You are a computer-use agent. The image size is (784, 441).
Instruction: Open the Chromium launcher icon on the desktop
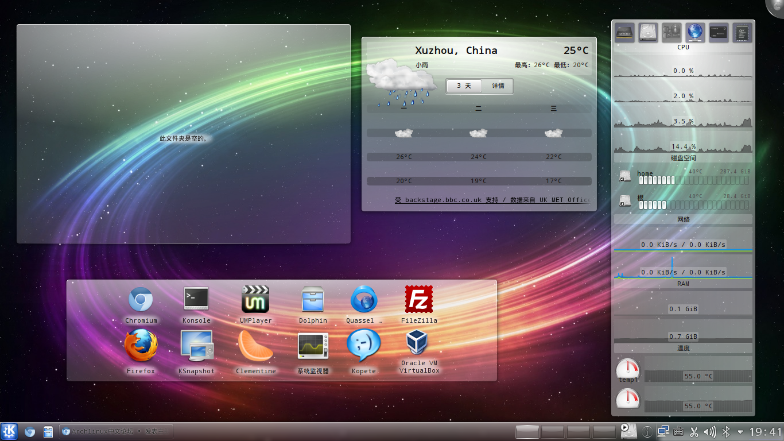(x=141, y=300)
